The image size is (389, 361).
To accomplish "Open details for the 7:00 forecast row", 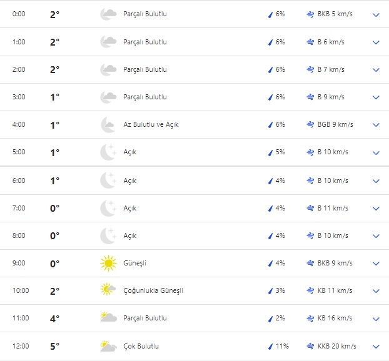I will point(376,209).
